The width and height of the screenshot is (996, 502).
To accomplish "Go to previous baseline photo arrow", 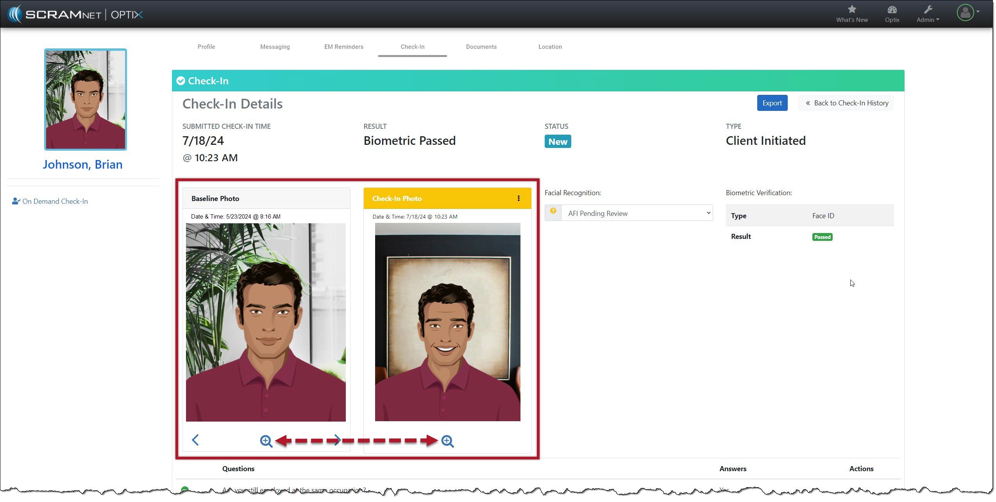I will (x=195, y=440).
